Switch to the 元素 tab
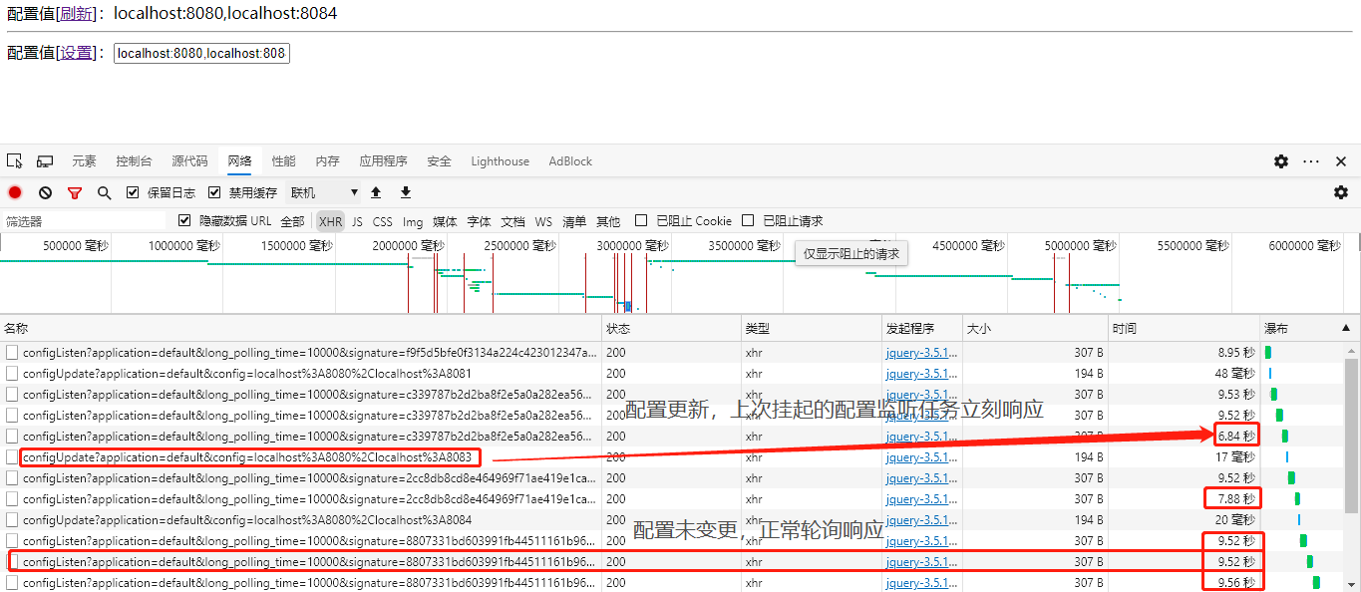This screenshot has height=592, width=1361. tap(84, 160)
